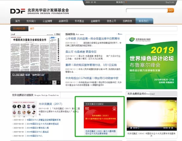Open the 信息公开 navigation menu
This screenshot has width=182, height=141.
(x=111, y=21)
